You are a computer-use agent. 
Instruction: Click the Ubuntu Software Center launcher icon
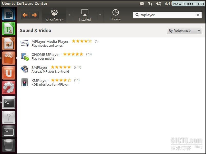(9, 58)
